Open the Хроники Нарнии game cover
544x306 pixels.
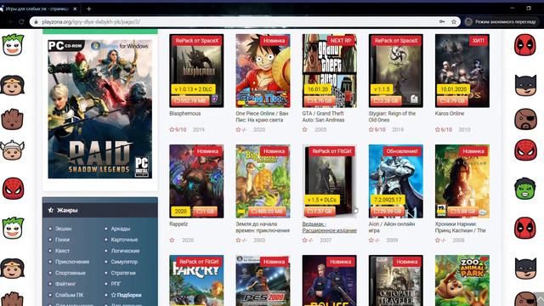click(x=462, y=181)
